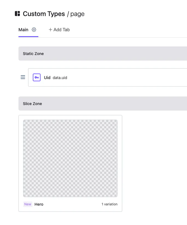This screenshot has width=187, height=225.
Task: Click Custom Types breadcrumb link
Action: click(44, 14)
